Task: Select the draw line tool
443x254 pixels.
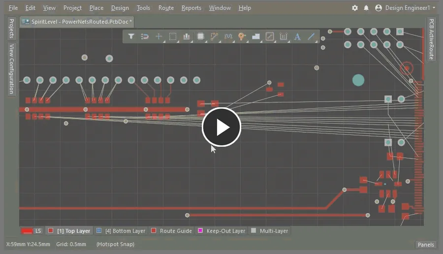Action: 311,36
